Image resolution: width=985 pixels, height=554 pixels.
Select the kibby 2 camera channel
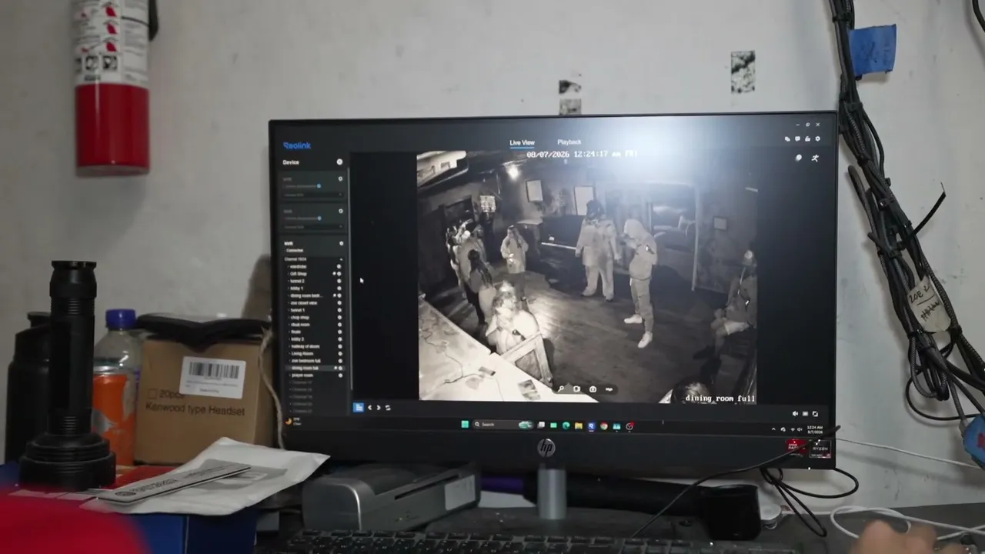tap(297, 339)
